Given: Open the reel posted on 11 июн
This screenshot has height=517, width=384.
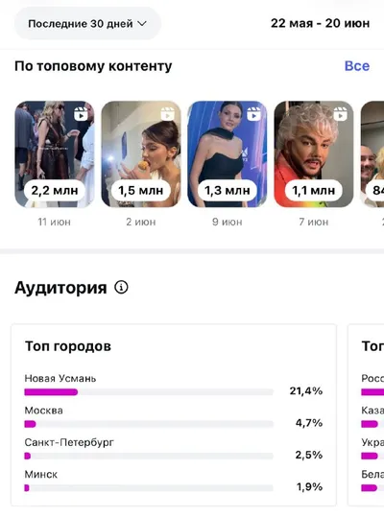Looking at the screenshot, I should click(55, 154).
